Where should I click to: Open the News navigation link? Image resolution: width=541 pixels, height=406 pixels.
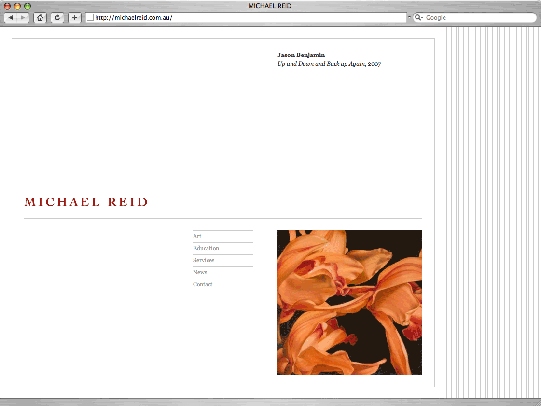tap(200, 272)
